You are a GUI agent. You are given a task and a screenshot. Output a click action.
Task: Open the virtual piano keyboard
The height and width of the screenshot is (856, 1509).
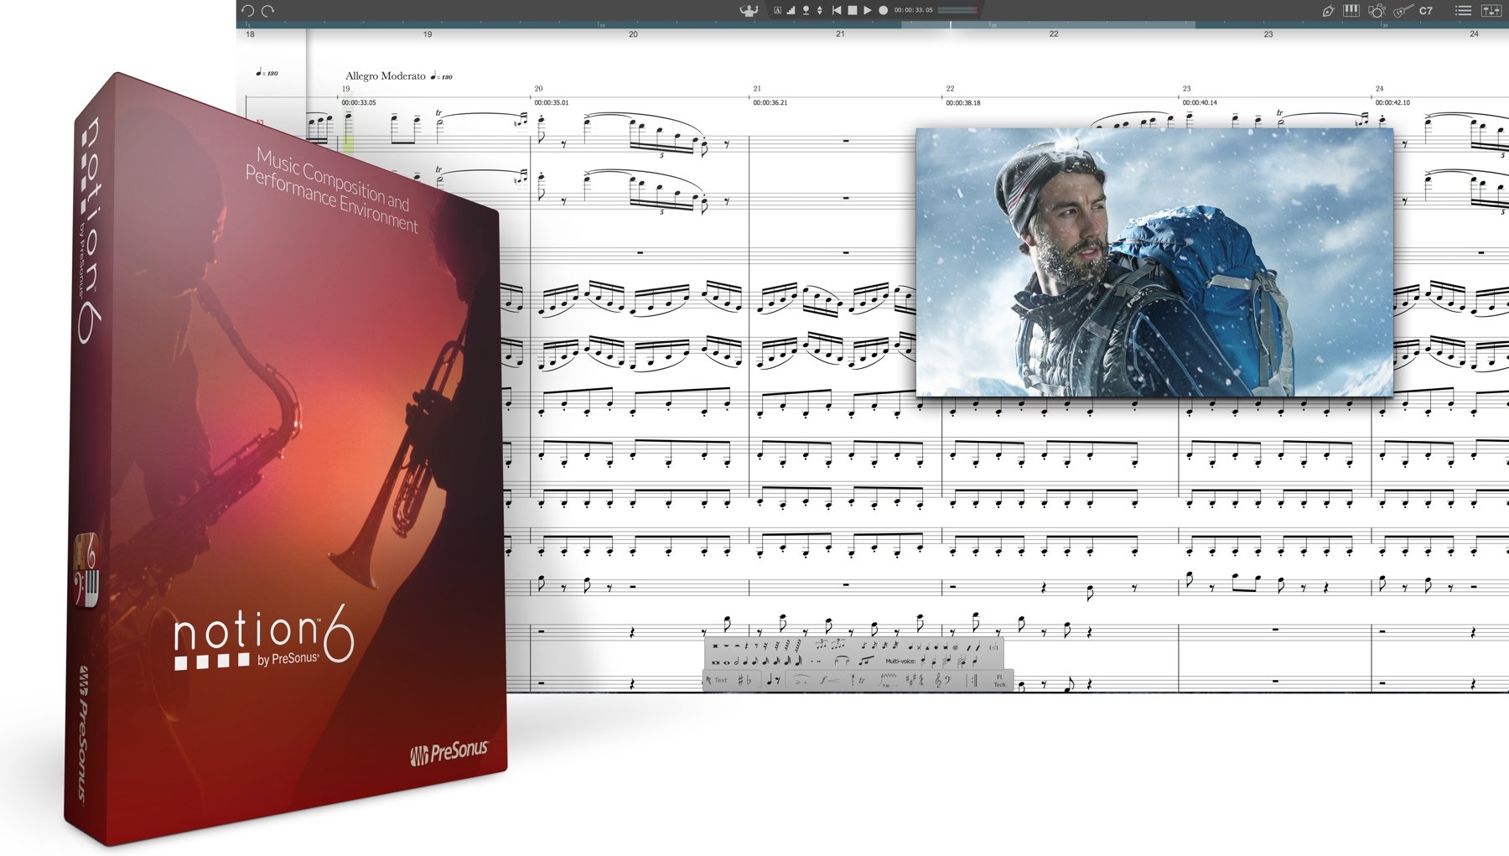(1350, 11)
